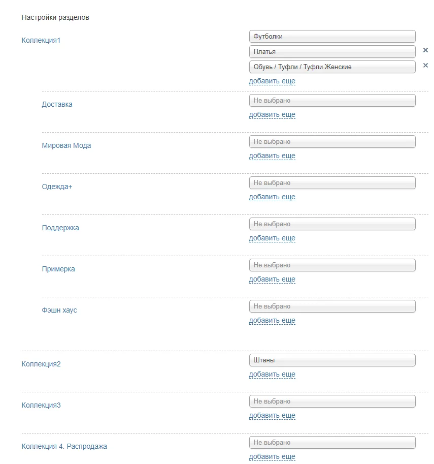Click добавить еще under Фэшн хаус

(272, 321)
